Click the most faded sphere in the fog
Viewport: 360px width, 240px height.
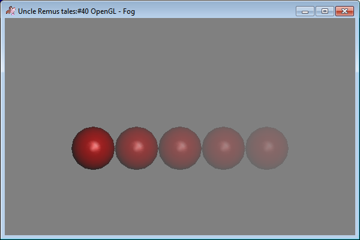click(267, 148)
